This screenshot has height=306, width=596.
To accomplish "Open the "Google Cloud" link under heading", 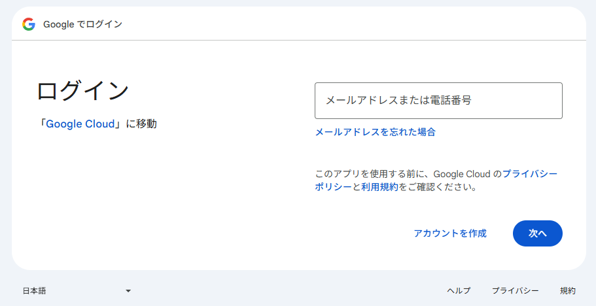I will pos(80,124).
